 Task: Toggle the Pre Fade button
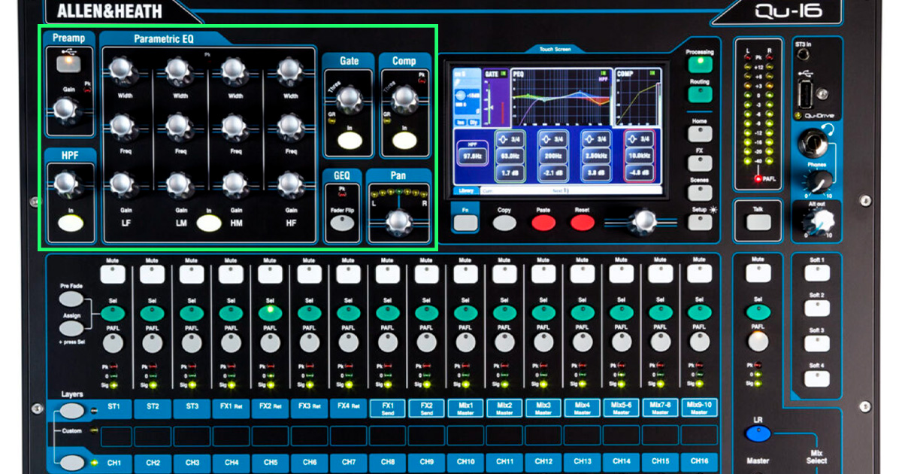pyautogui.click(x=70, y=299)
